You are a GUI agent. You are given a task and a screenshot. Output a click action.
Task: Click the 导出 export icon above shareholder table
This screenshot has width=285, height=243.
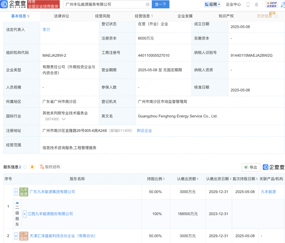click(x=251, y=167)
